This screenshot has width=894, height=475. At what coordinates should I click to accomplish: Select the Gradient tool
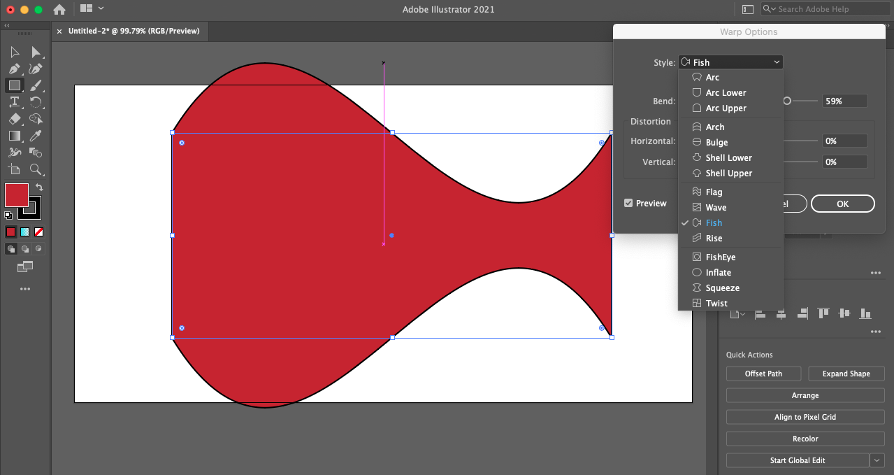click(14, 136)
